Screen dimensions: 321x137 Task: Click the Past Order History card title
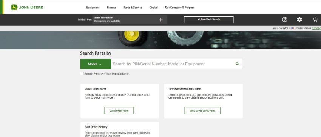[x=96, y=127]
